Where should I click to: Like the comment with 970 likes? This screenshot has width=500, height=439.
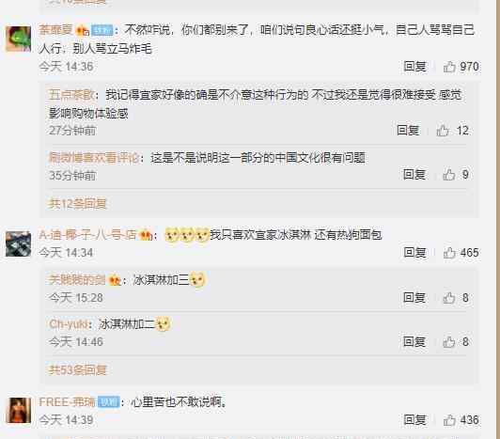449,67
